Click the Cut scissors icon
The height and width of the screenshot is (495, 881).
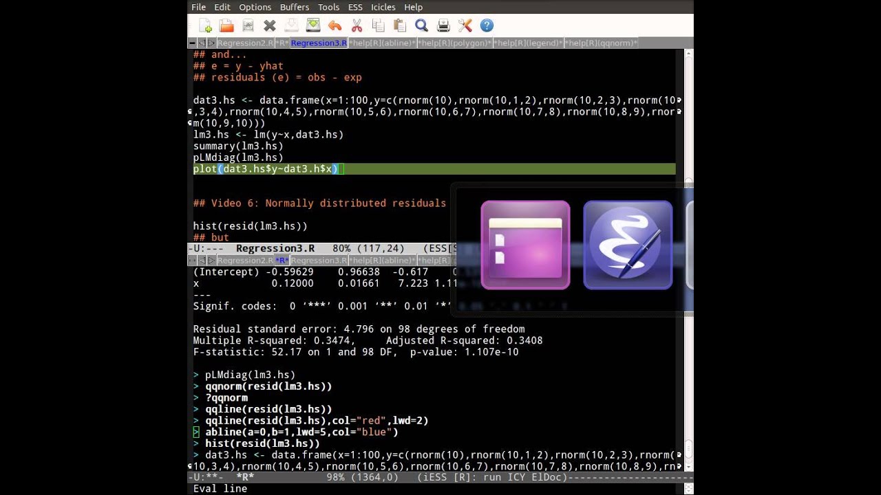point(357,25)
